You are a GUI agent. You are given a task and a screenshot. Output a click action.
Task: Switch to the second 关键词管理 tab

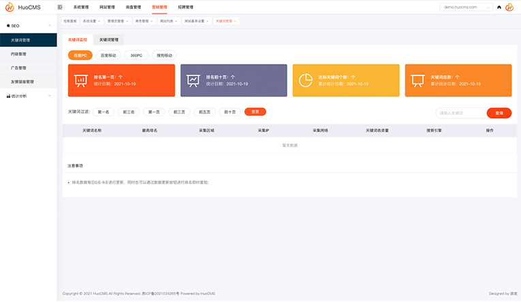[x=108, y=40]
